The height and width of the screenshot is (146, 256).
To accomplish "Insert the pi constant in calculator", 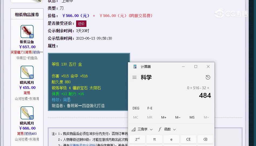I will (154, 139).
